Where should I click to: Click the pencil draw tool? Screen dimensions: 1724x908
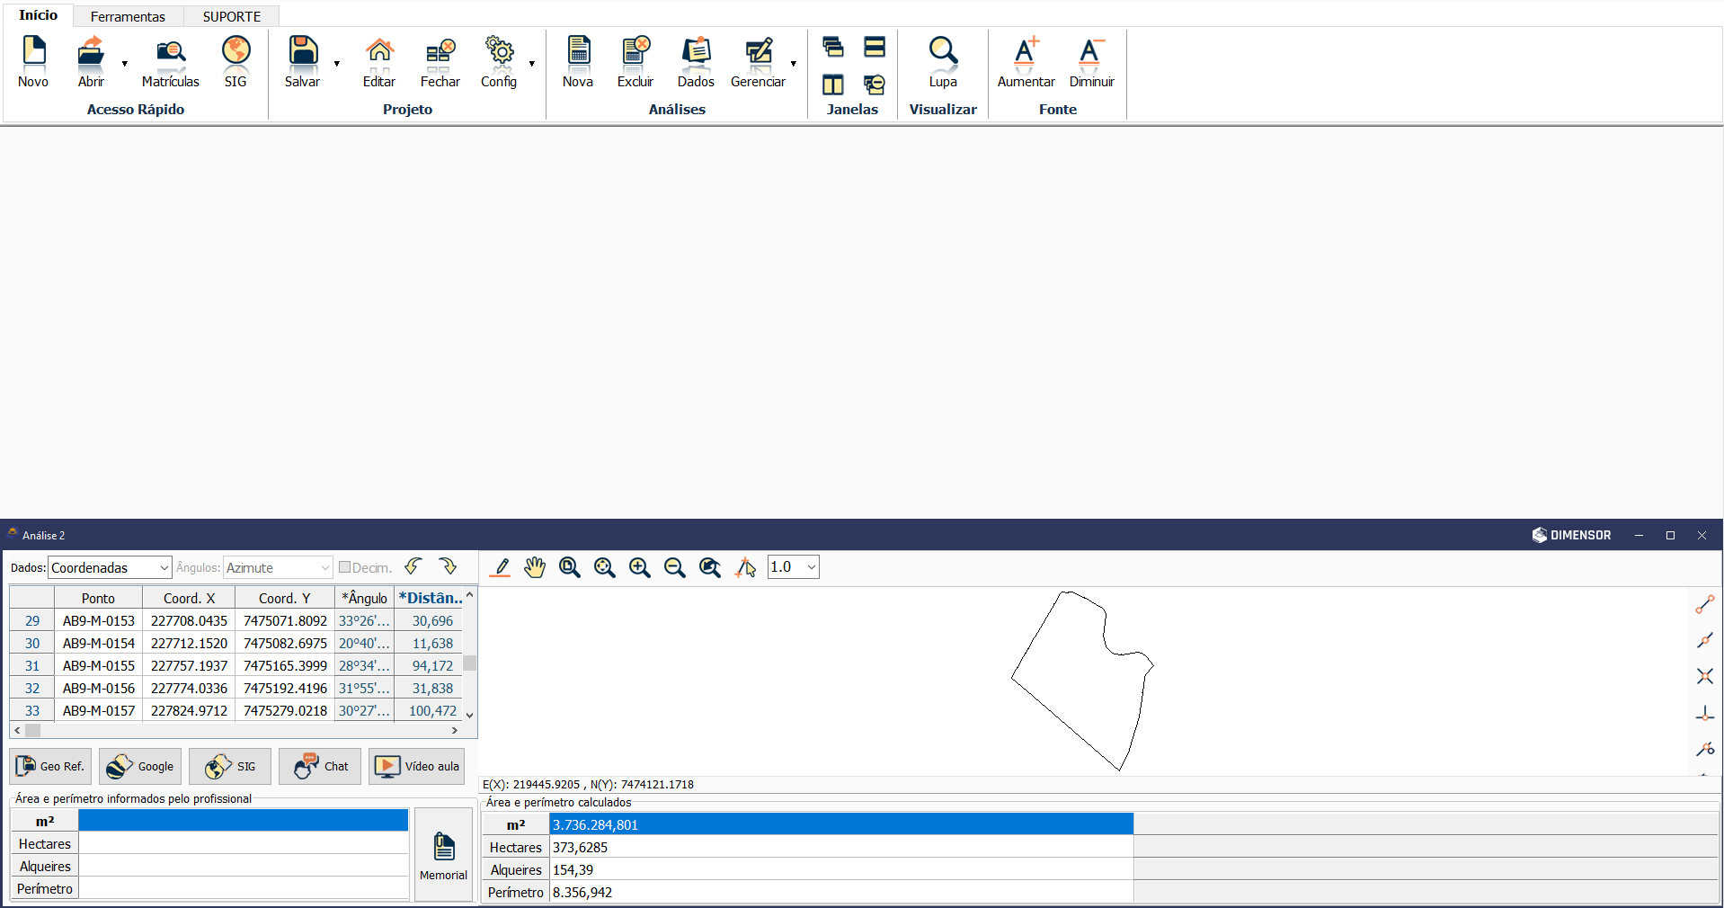[x=501, y=567]
